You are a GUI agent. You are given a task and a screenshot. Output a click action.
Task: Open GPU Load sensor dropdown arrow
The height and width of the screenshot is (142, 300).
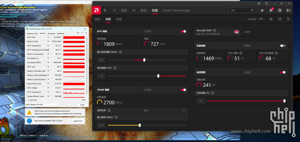pyautogui.click(x=48, y=67)
